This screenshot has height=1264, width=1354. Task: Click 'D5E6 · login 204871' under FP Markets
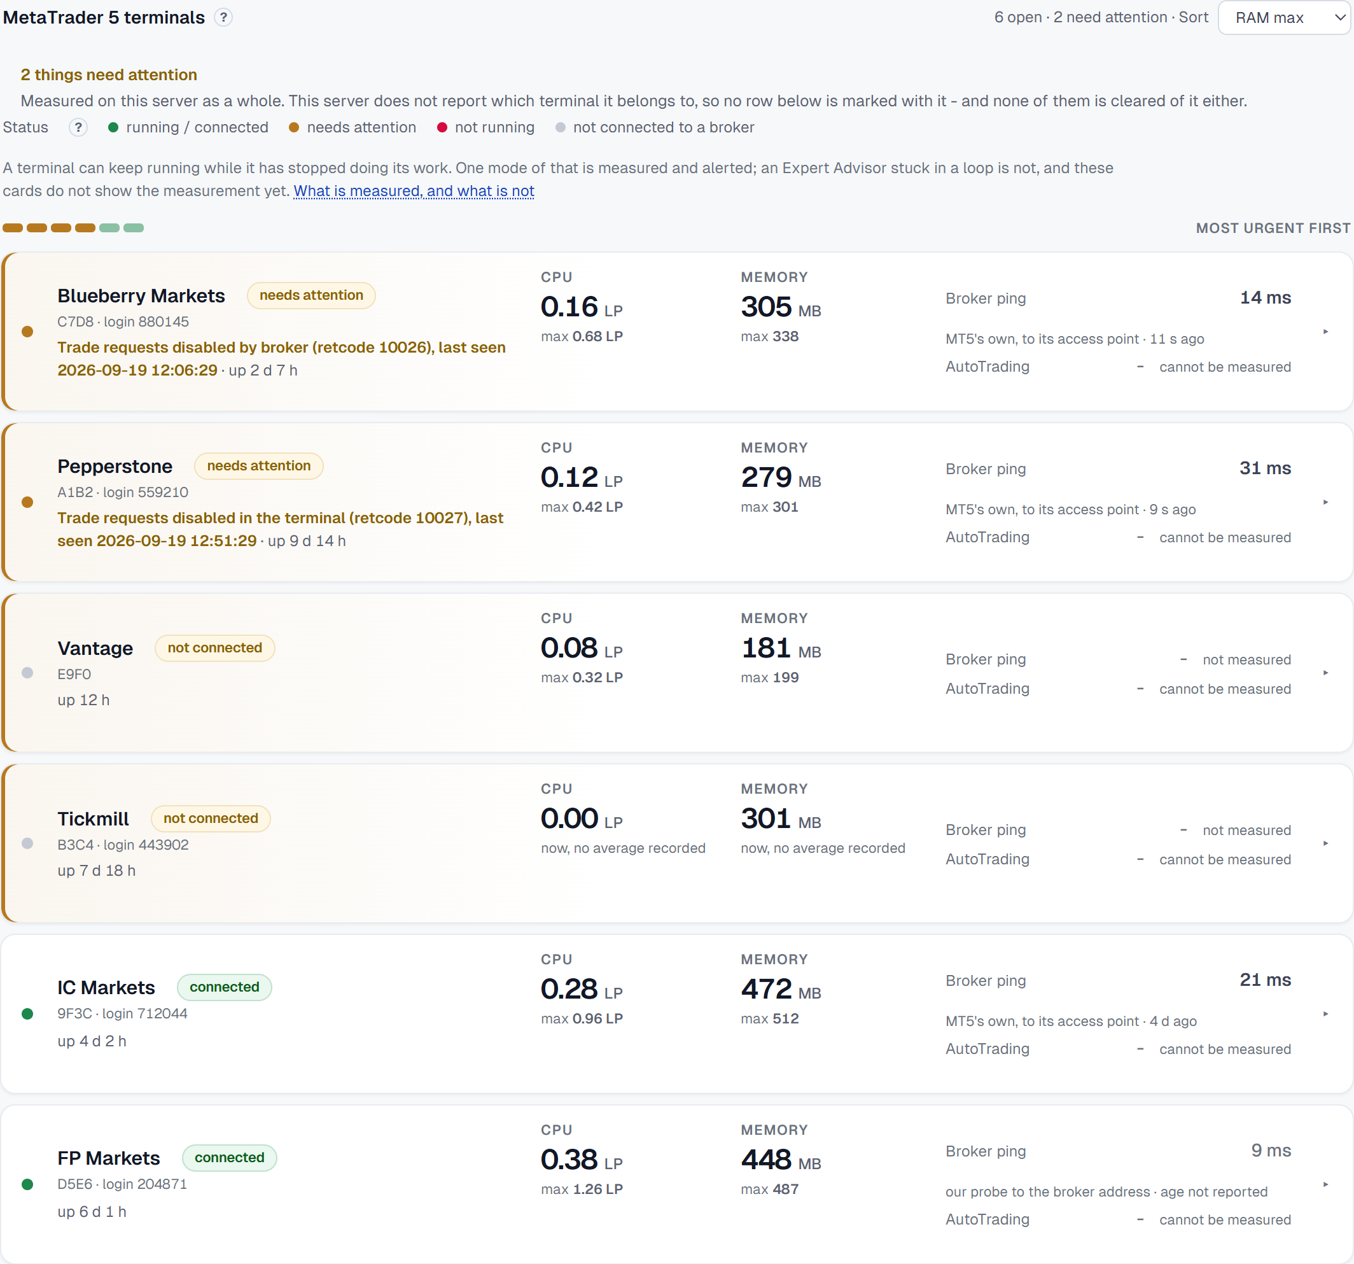(122, 1184)
